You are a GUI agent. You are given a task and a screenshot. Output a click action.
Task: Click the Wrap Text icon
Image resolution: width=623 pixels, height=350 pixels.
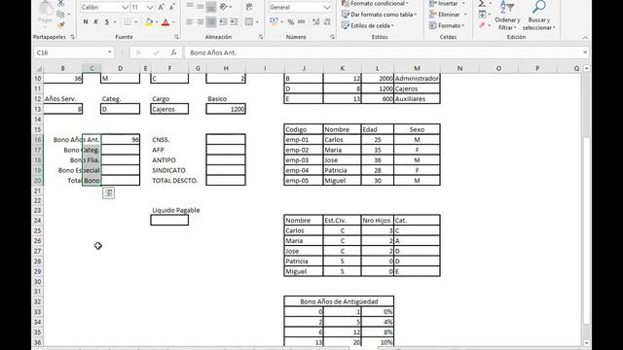[249, 7]
